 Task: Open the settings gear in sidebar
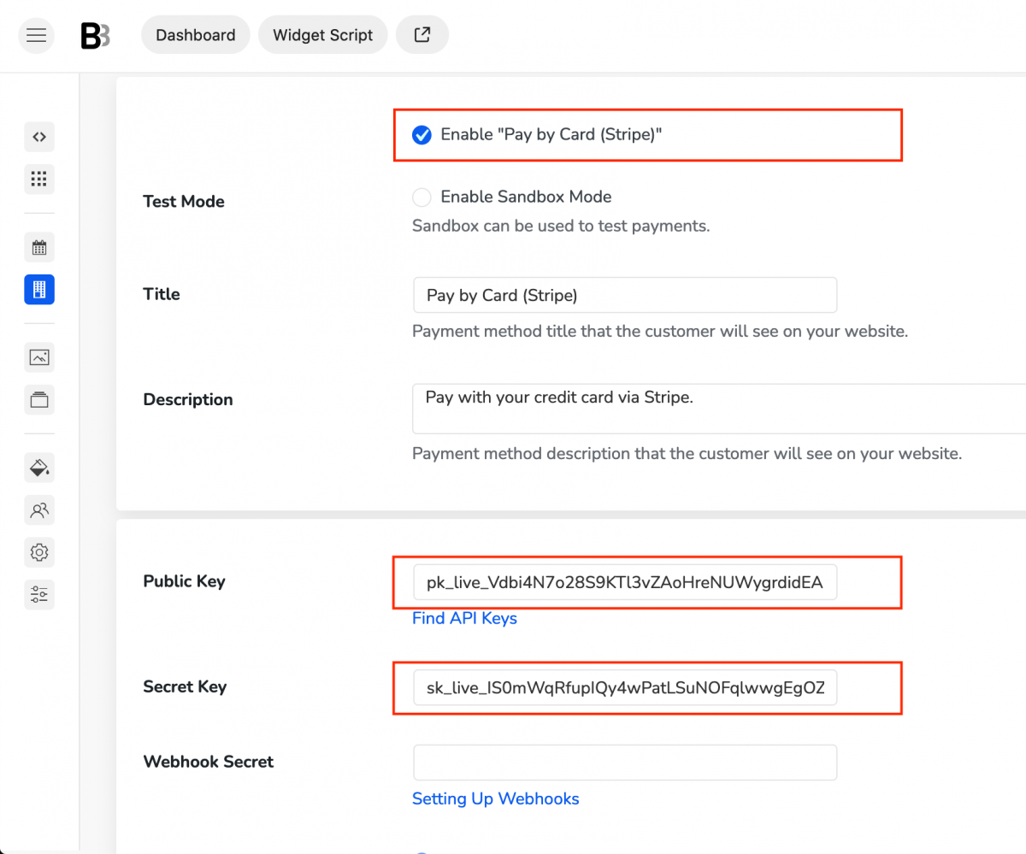(x=39, y=552)
